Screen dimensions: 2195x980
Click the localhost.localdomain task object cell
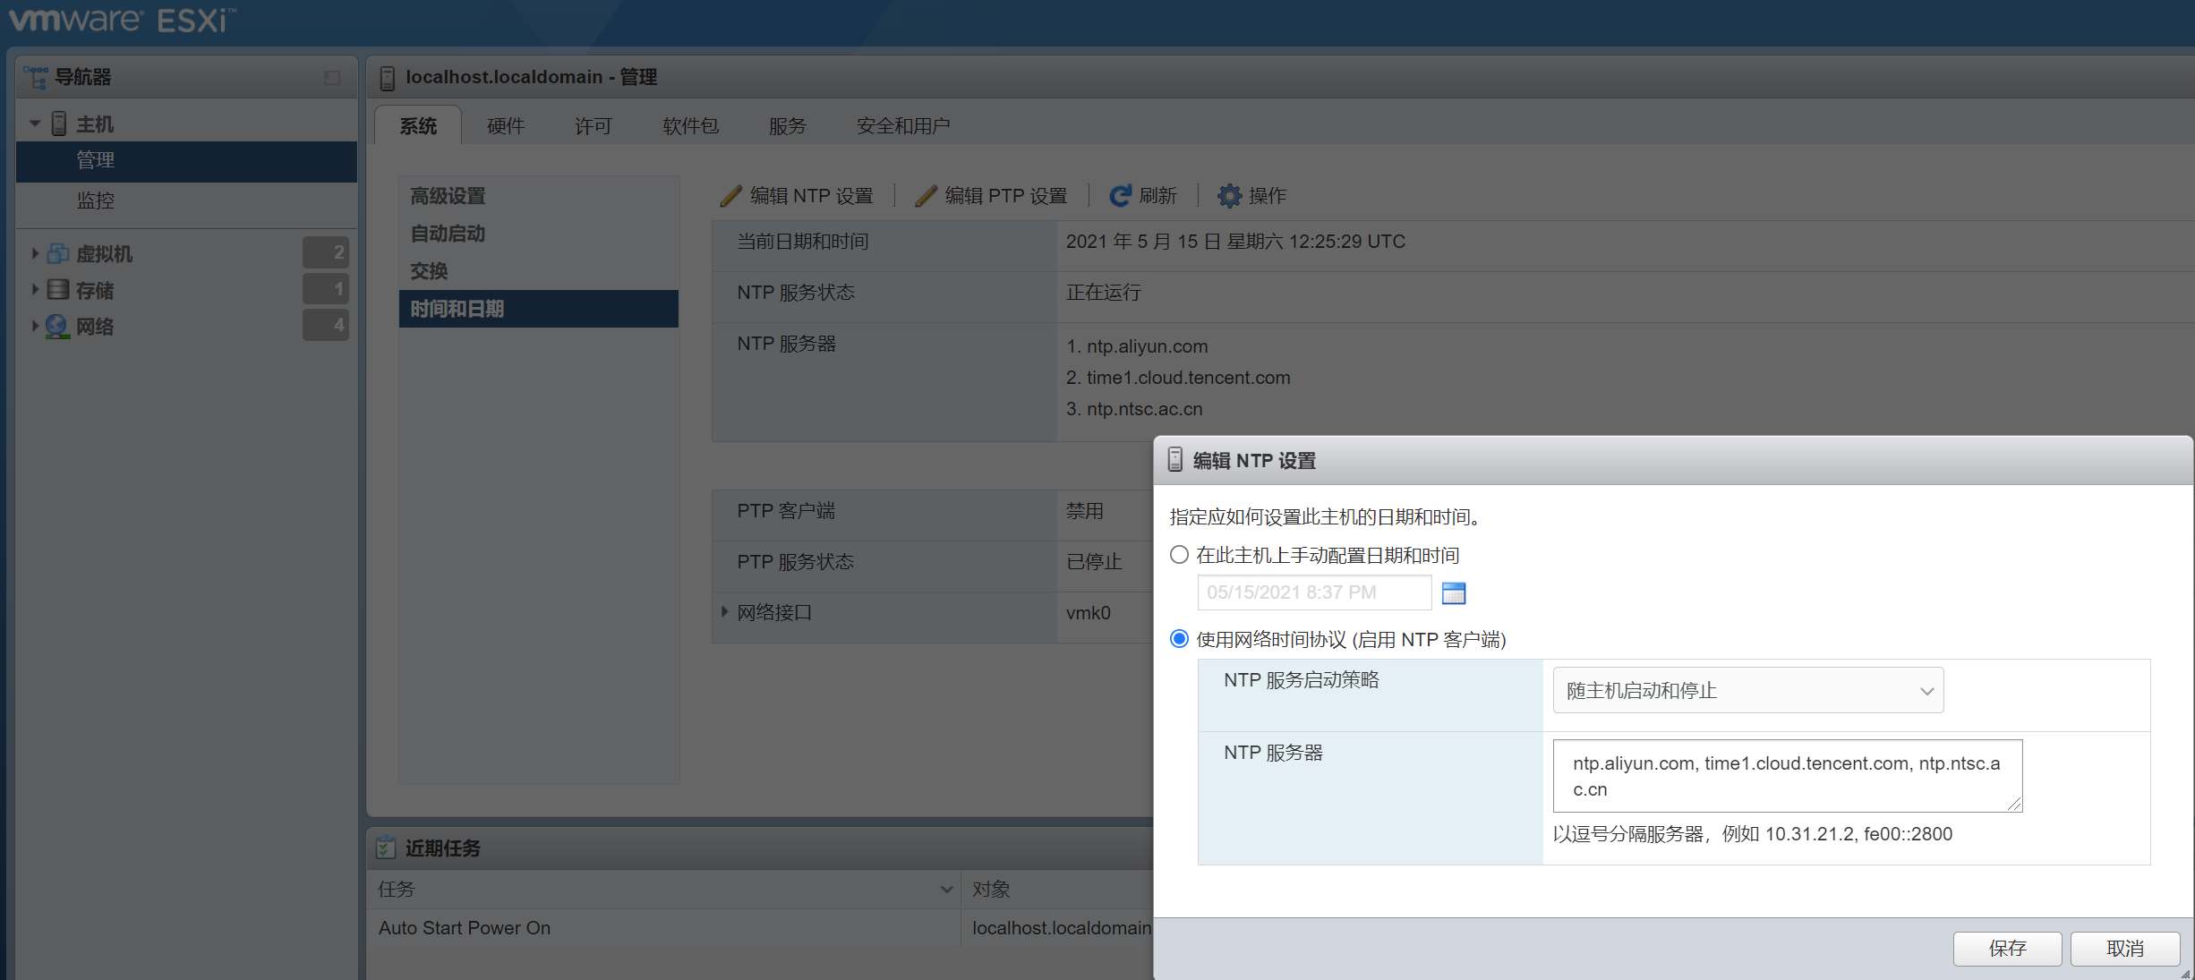click(1062, 928)
